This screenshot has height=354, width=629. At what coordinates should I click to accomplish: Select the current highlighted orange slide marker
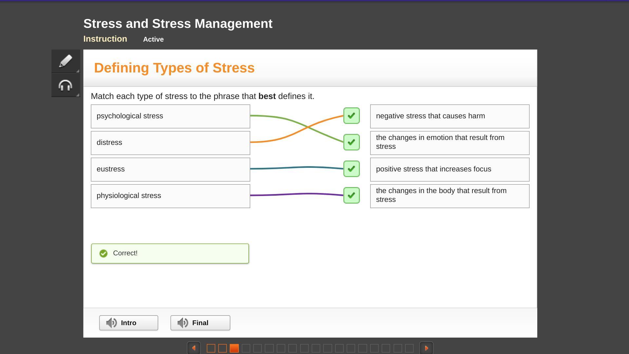pyautogui.click(x=234, y=348)
